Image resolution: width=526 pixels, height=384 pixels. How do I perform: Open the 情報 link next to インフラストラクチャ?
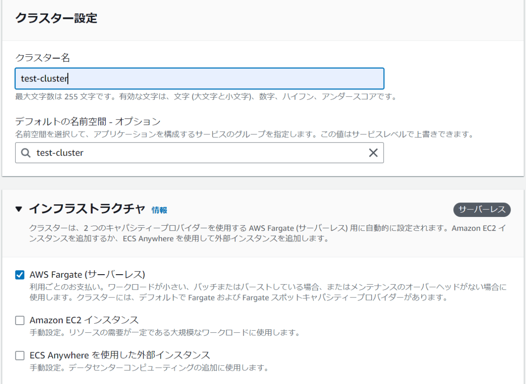point(160,210)
